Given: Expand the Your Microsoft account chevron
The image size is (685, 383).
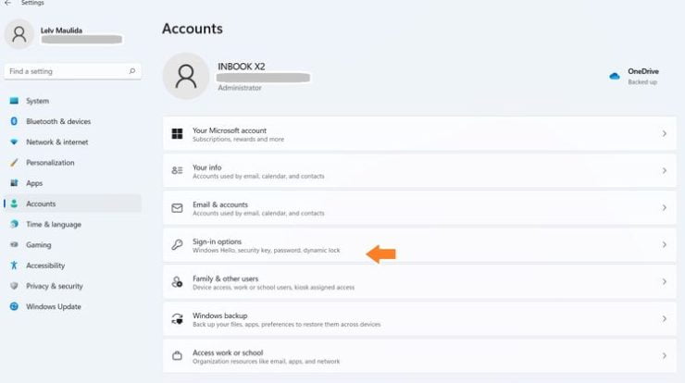Looking at the screenshot, I should pyautogui.click(x=664, y=134).
